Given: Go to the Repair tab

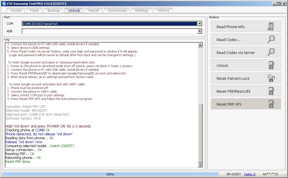Looking at the screenshot, I should pyautogui.click(x=94, y=10).
